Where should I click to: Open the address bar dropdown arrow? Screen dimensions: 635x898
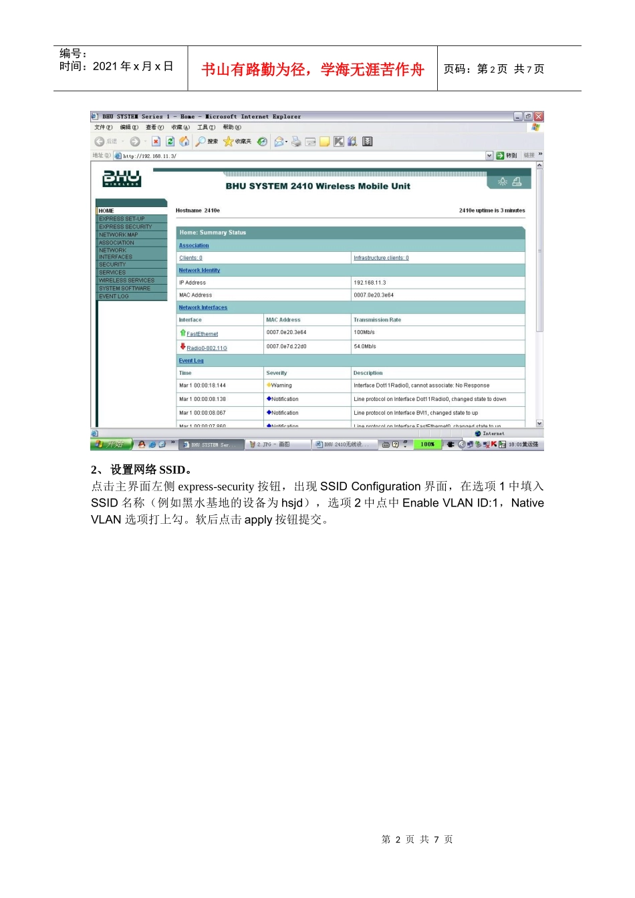click(489, 156)
